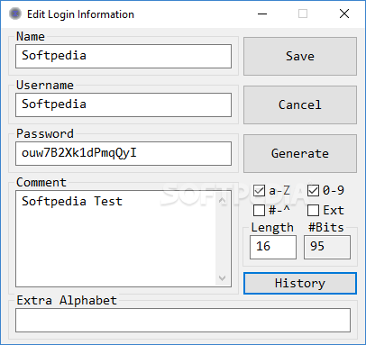The width and height of the screenshot is (366, 345).
Task: Open the password History
Action: point(300,283)
